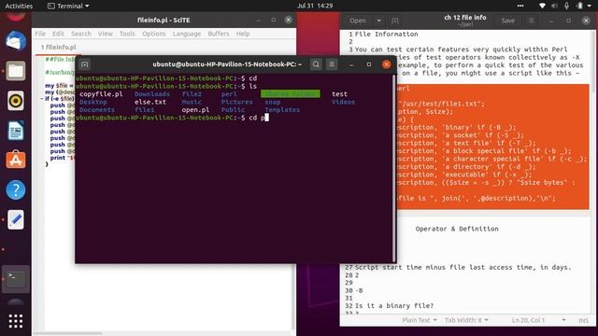Open the Help dock icon
This screenshot has height=336, width=598.
(x=16, y=189)
